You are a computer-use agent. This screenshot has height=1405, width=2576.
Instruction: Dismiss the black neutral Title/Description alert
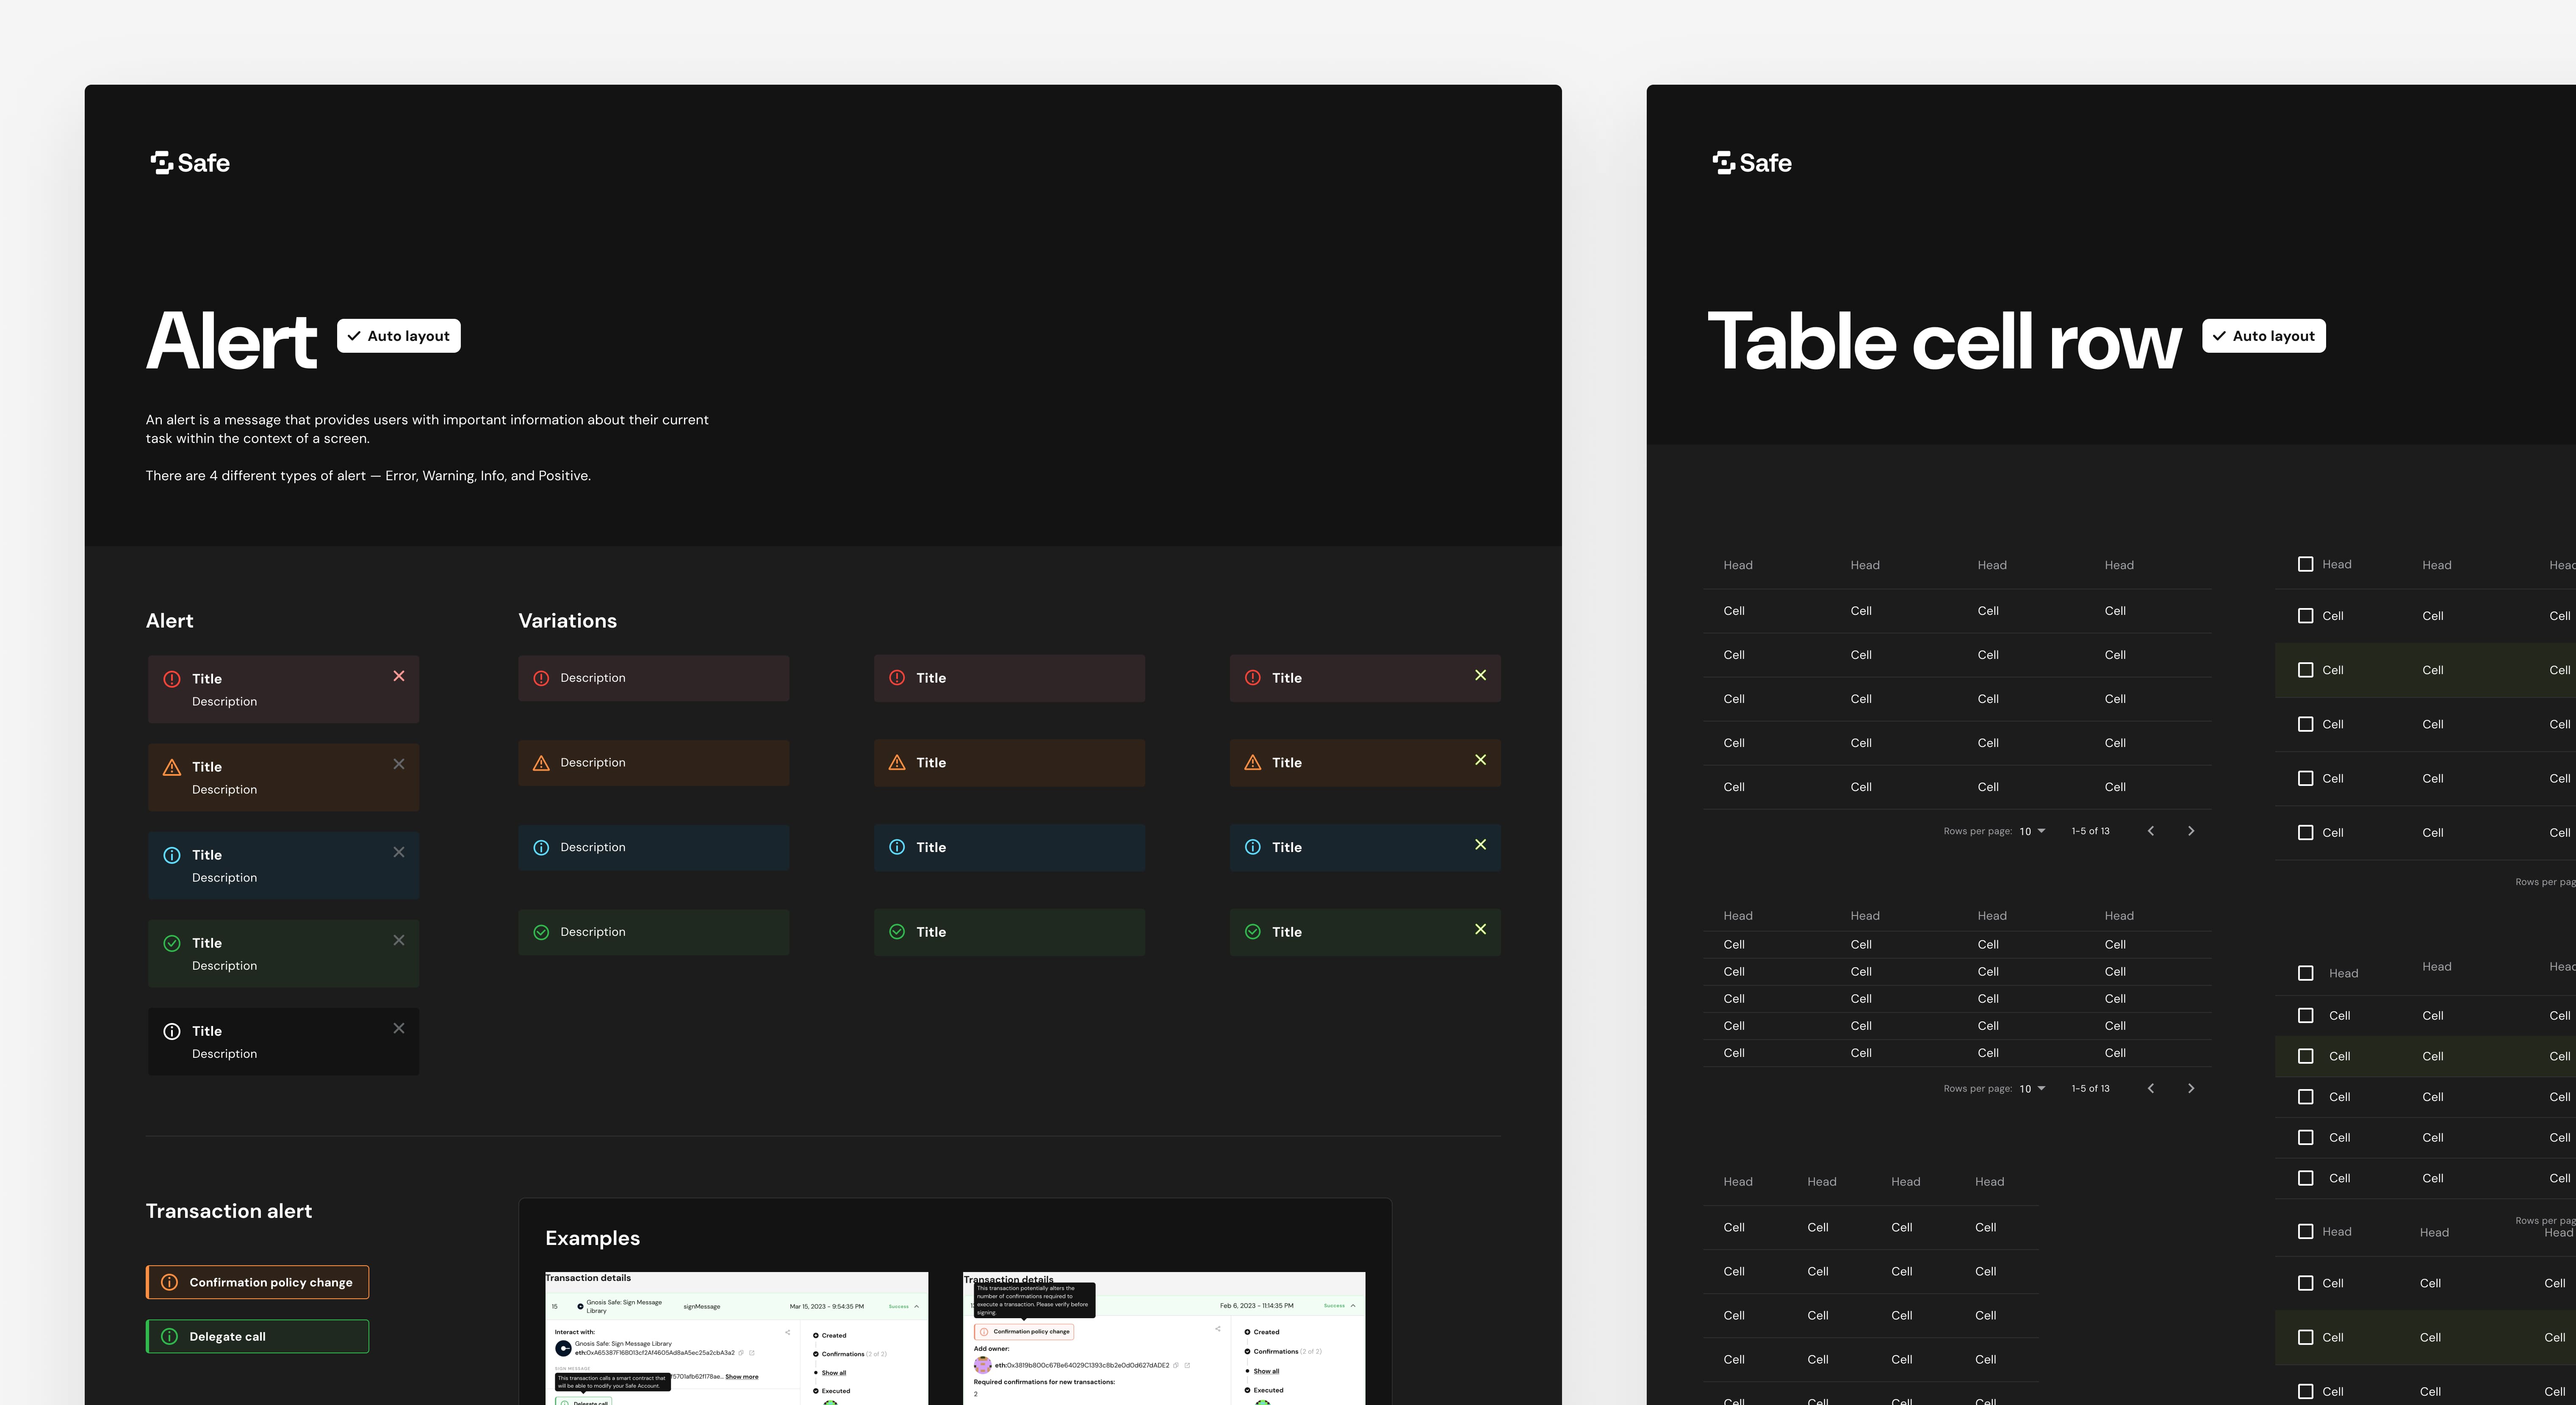(x=399, y=1028)
